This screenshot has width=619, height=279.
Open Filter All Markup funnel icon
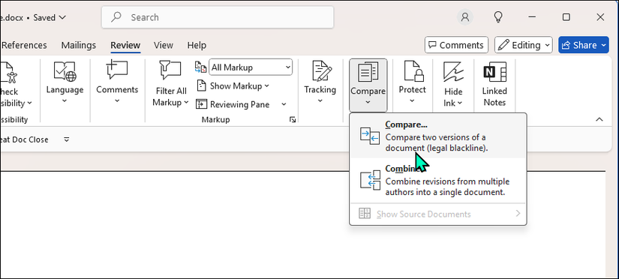coord(170,70)
